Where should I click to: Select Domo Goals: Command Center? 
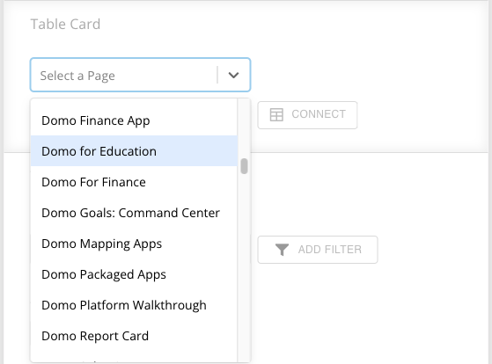[134, 213]
